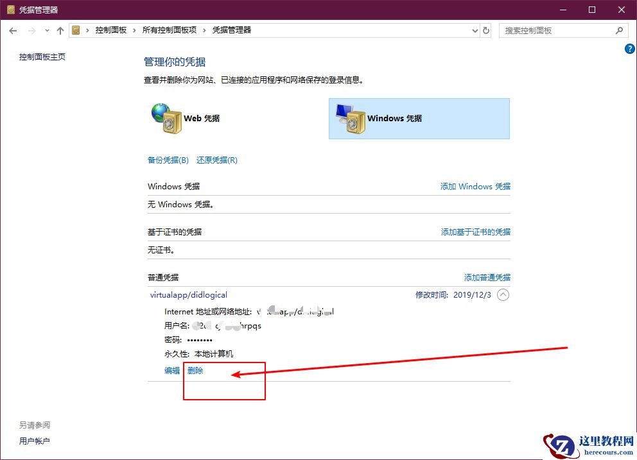Click the up-one-level arrow icon

60,30
